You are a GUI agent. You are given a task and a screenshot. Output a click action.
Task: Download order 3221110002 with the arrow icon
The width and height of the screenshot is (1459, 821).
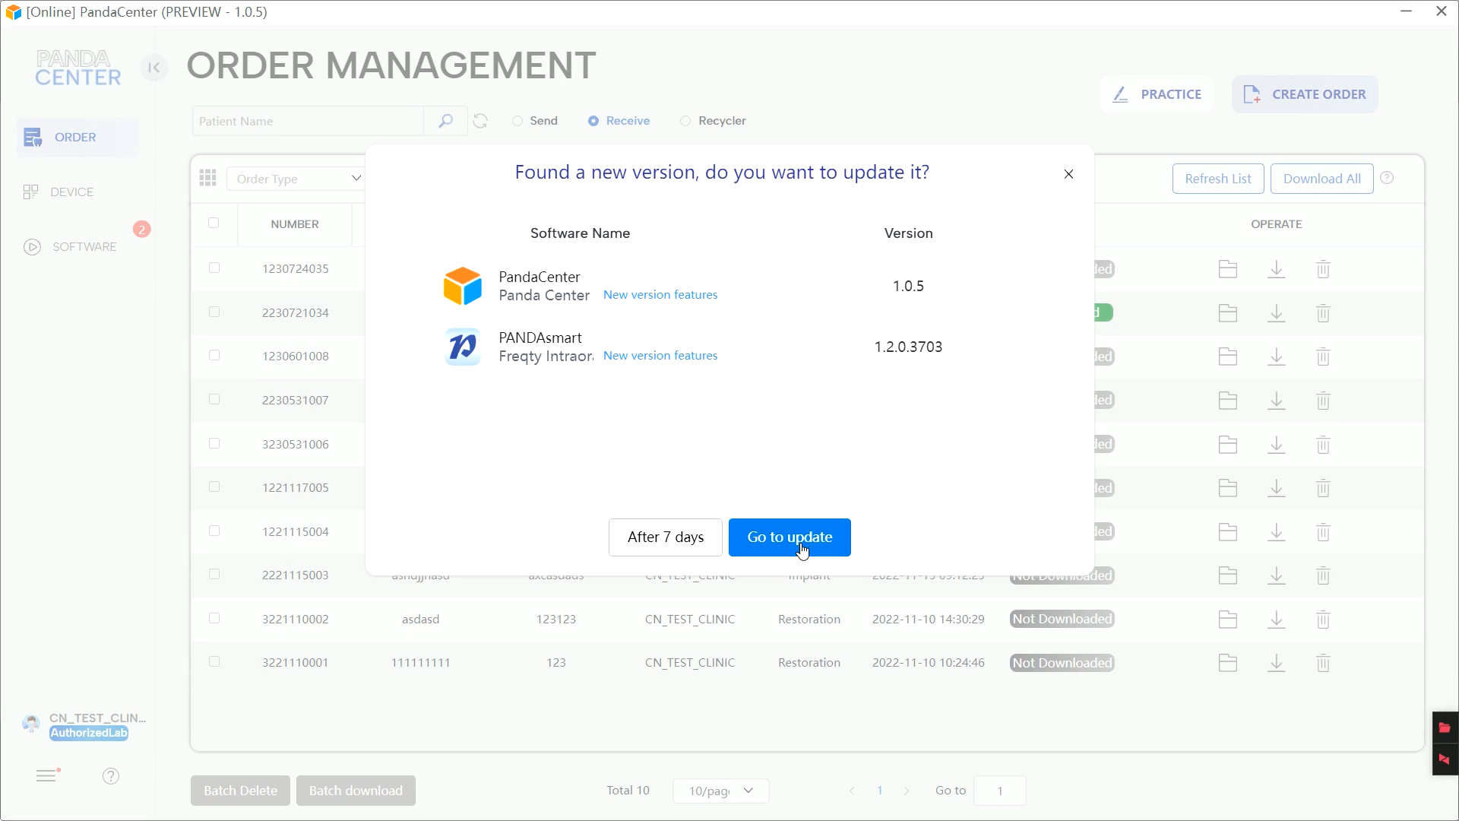click(1277, 620)
